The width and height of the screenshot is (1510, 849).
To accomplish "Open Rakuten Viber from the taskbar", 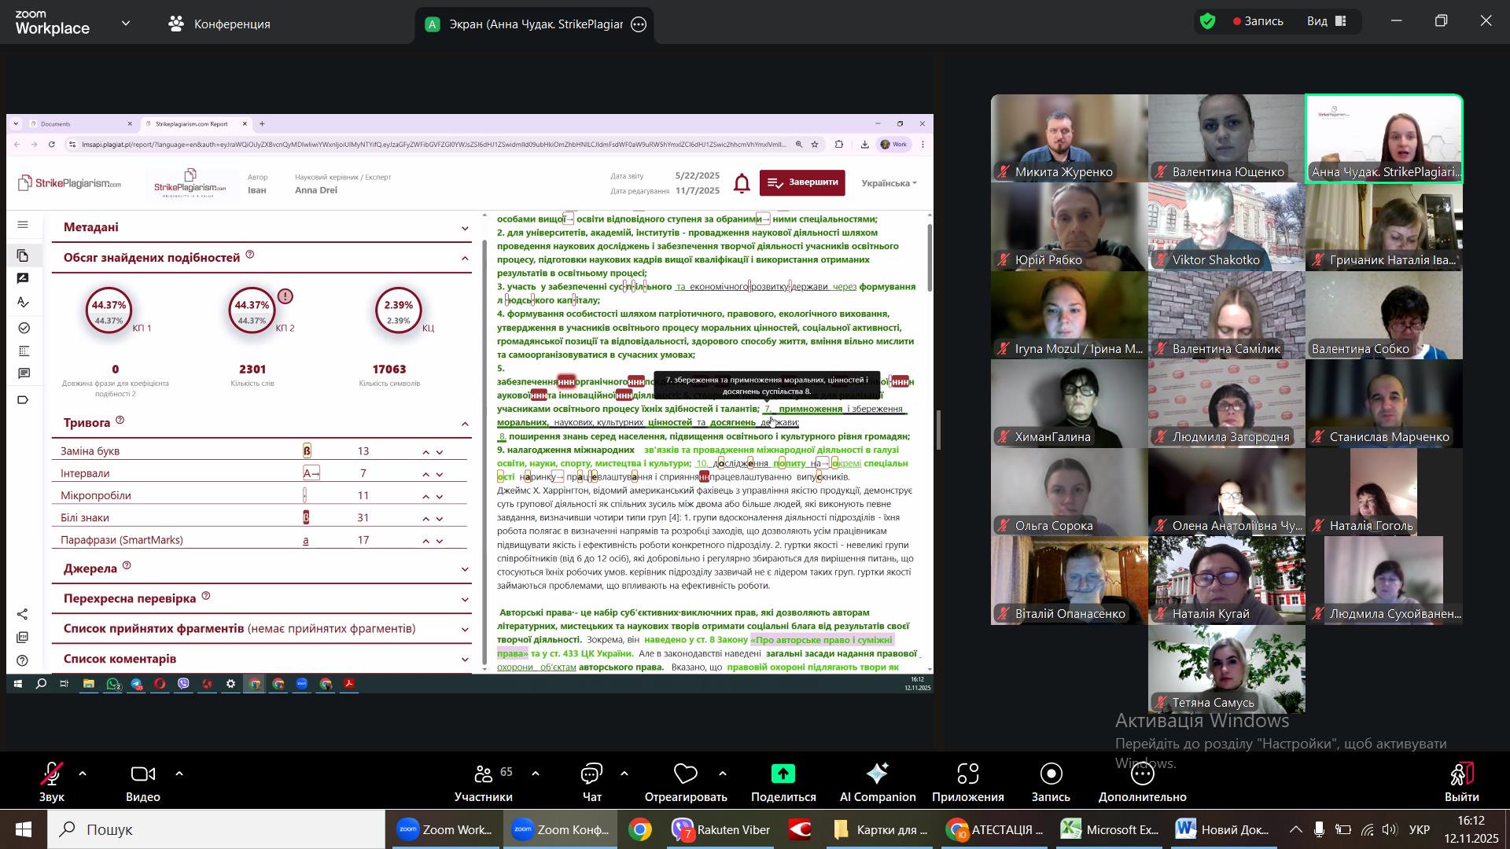I will [720, 829].
